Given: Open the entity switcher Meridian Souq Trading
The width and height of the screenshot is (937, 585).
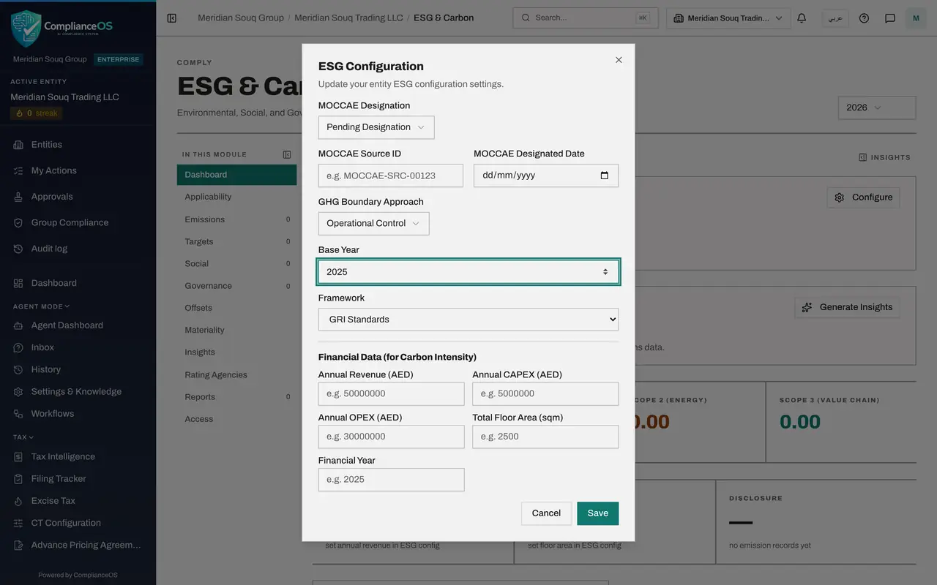Looking at the screenshot, I should coord(728,18).
